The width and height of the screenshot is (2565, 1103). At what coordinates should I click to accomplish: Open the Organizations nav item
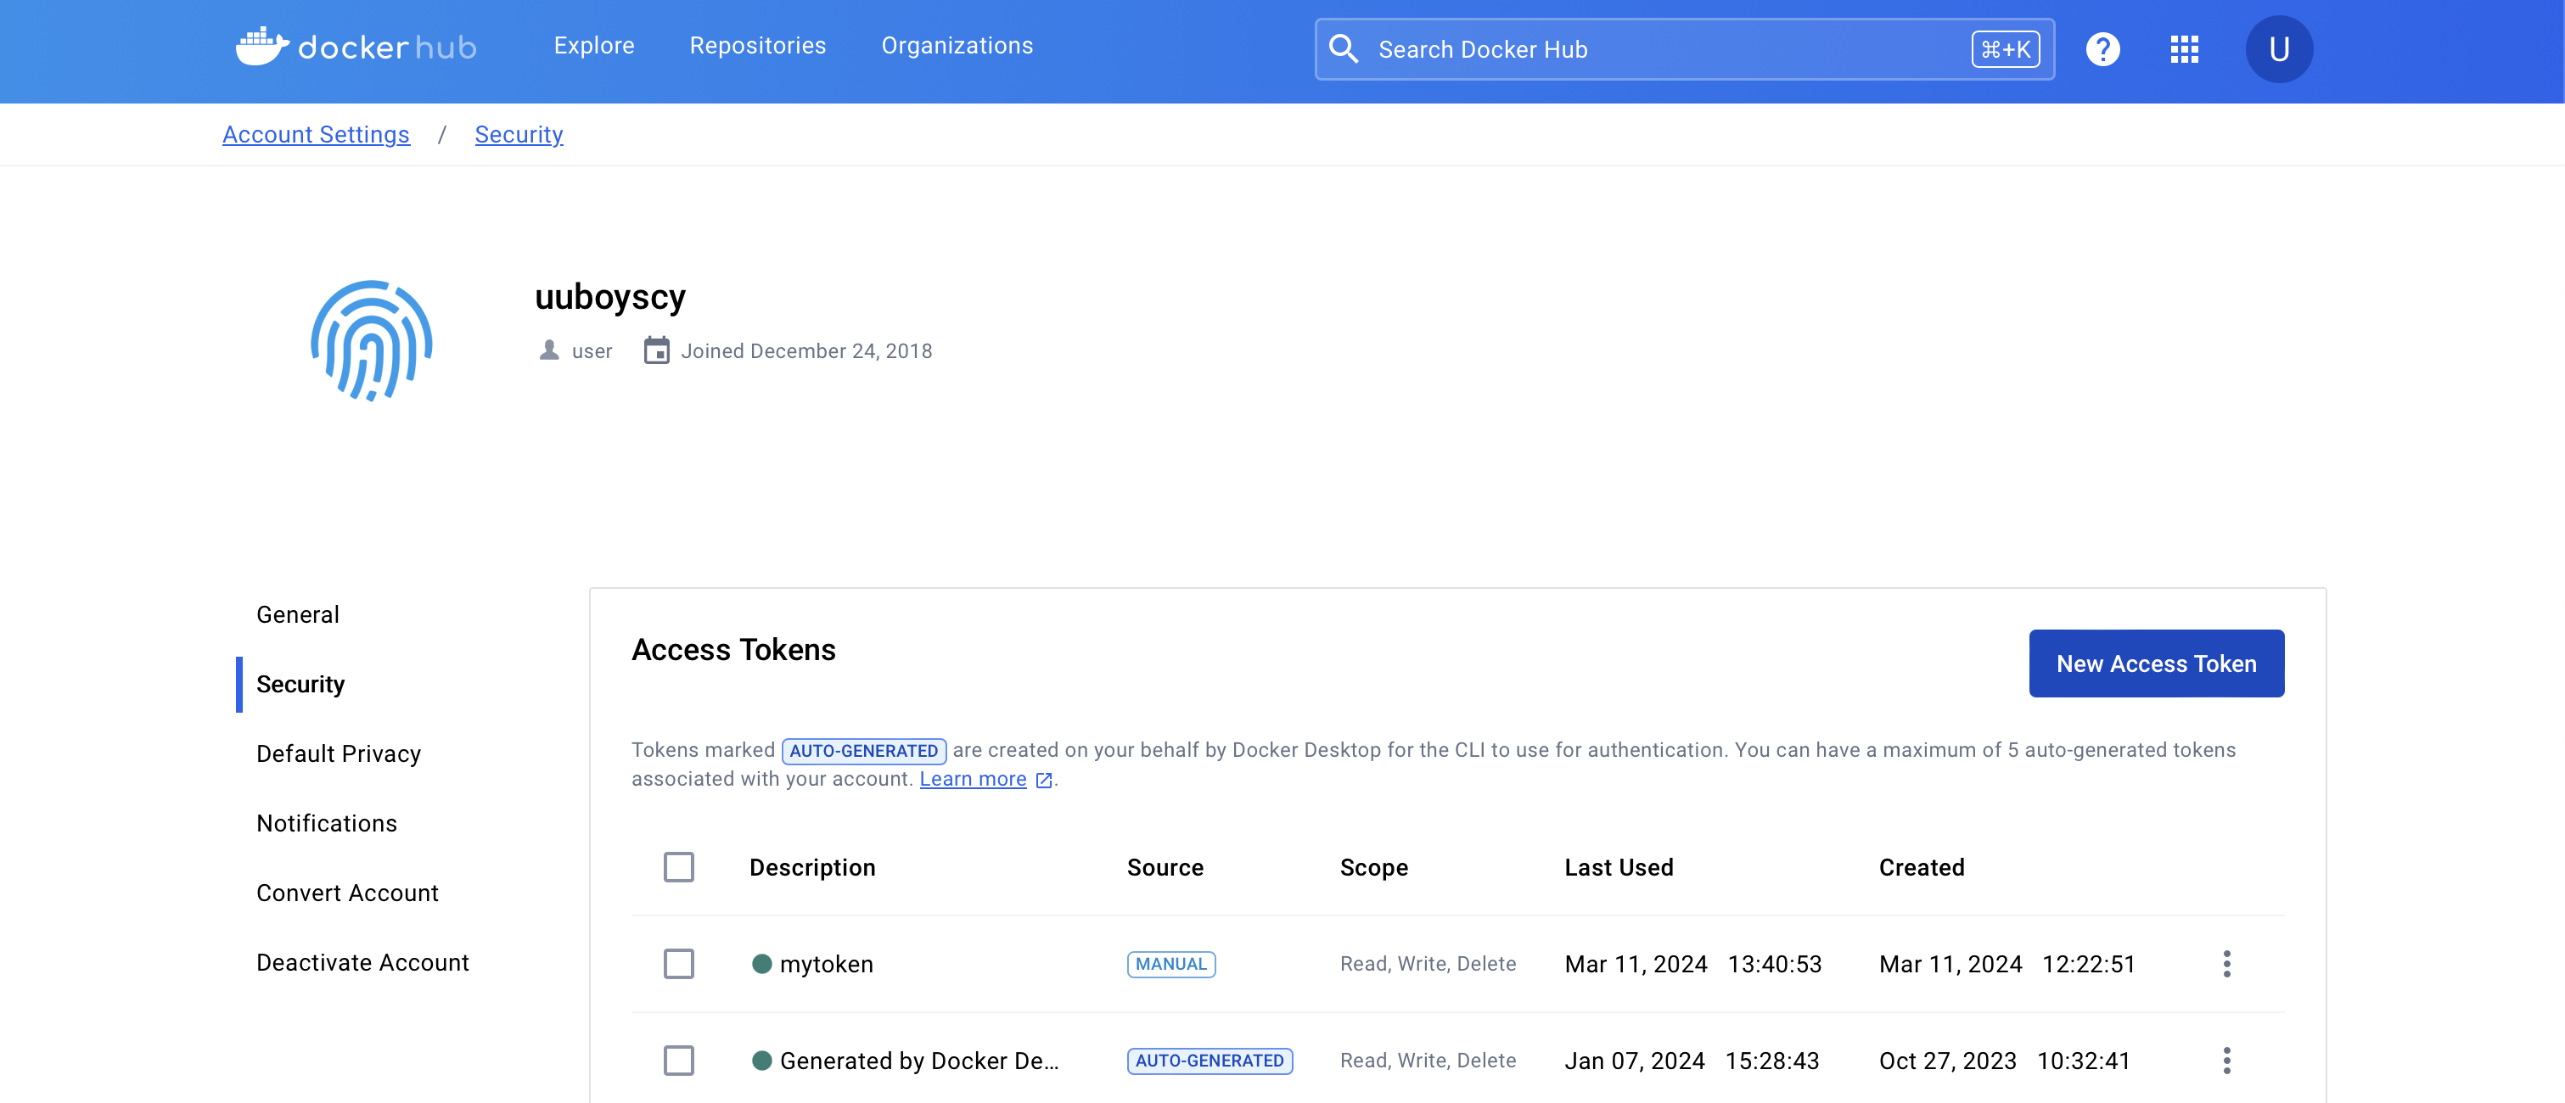[x=957, y=46]
